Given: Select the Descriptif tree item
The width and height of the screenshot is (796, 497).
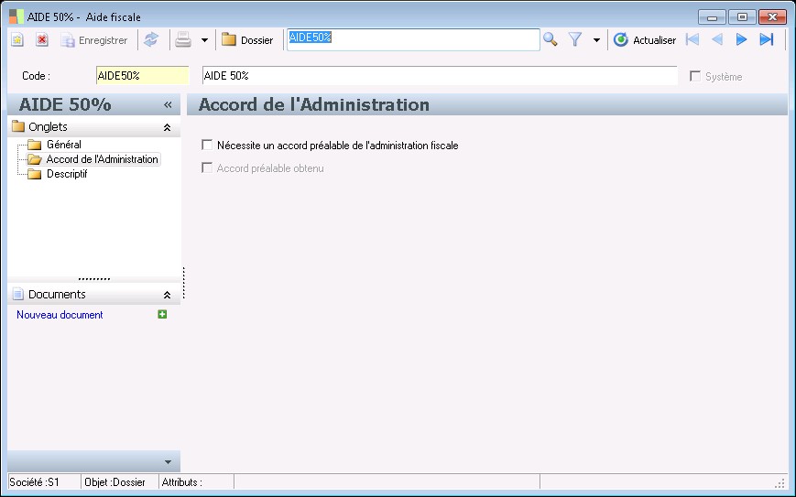Looking at the screenshot, I should 67,174.
